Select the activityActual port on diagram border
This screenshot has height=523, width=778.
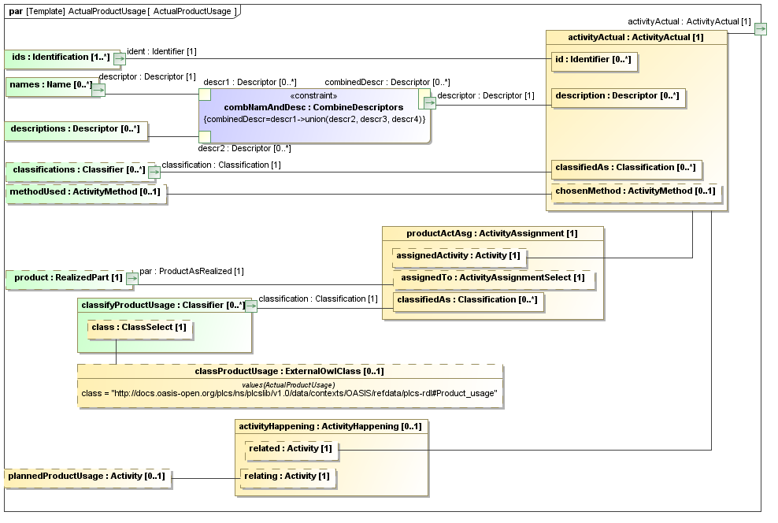(x=760, y=29)
